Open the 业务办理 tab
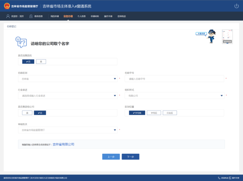Image resolution: width=243 pixels, height=181 pixels. click(68, 16)
